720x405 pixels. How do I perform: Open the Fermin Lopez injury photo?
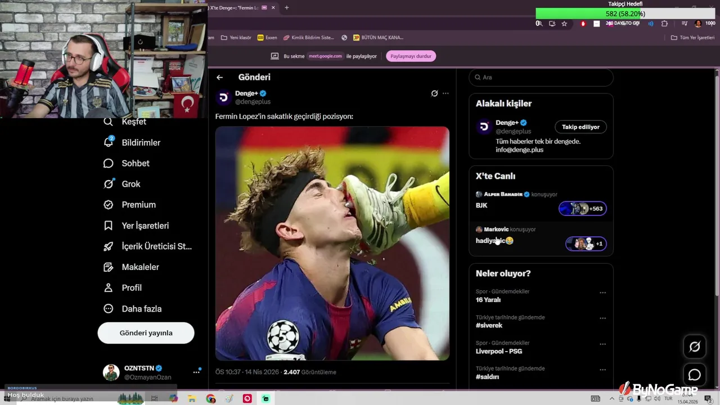tap(332, 244)
